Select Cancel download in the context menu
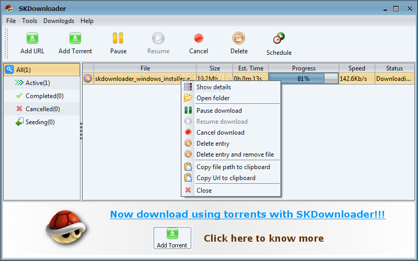This screenshot has height=261, width=418. click(x=231, y=133)
